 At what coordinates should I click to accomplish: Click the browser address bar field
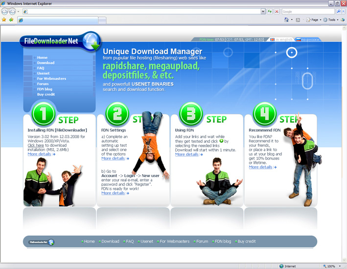[x=141, y=11]
